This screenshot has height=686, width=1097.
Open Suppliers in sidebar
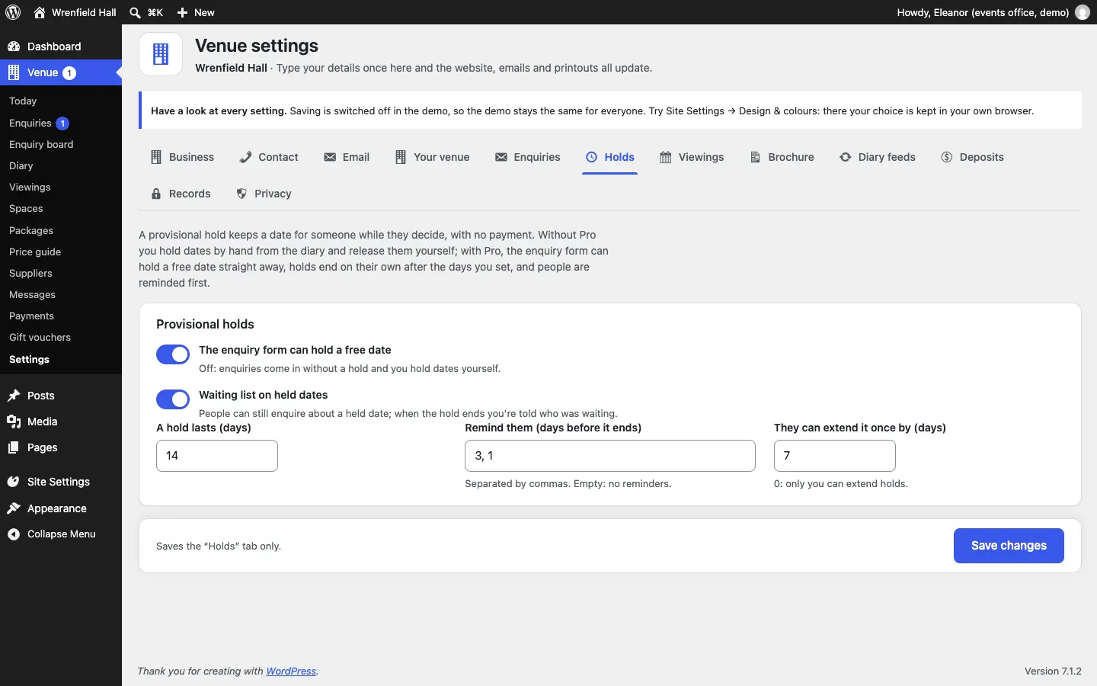pos(30,274)
